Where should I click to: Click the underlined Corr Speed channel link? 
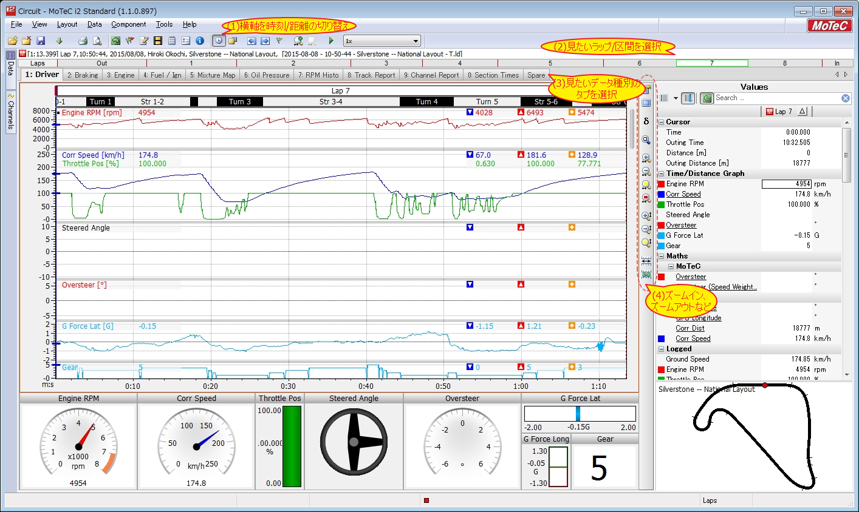tap(683, 194)
